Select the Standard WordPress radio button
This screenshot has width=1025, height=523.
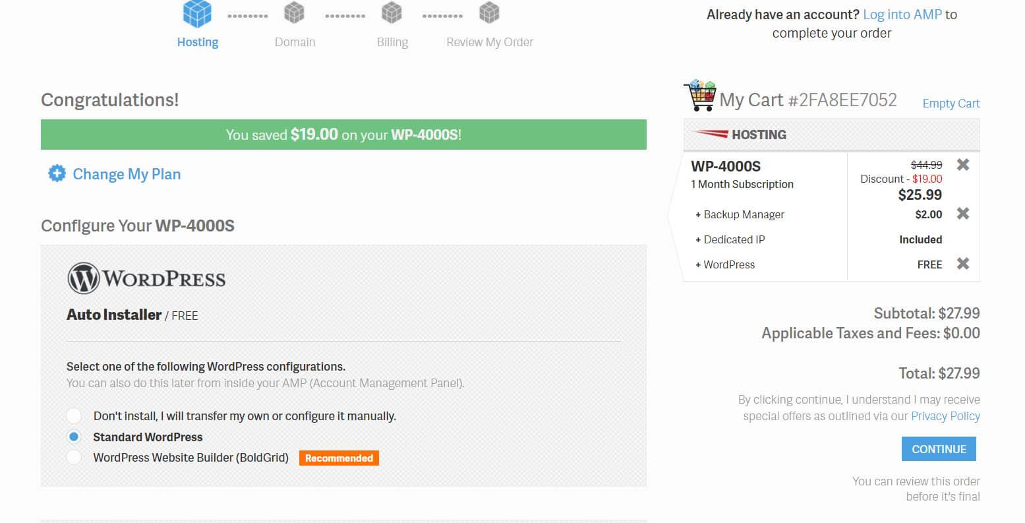click(74, 437)
